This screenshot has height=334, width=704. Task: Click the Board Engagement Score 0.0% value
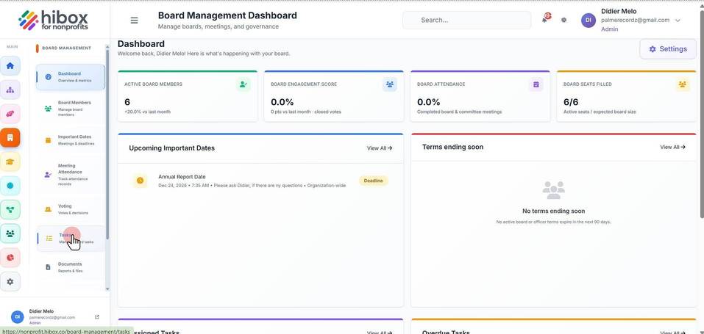pos(282,102)
